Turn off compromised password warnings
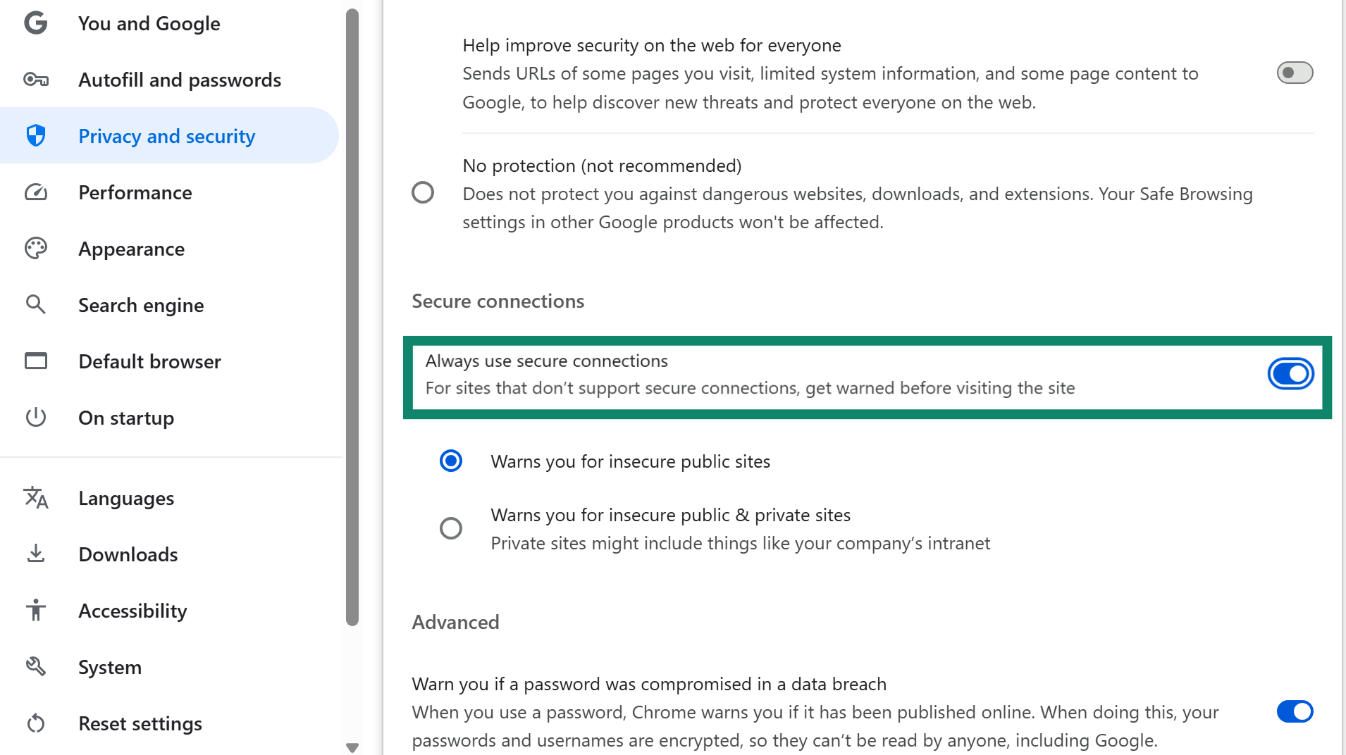Viewport: 1346px width, 755px height. point(1295,711)
